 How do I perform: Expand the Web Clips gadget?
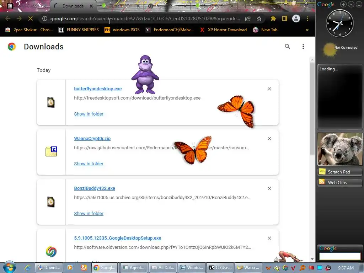point(339,182)
